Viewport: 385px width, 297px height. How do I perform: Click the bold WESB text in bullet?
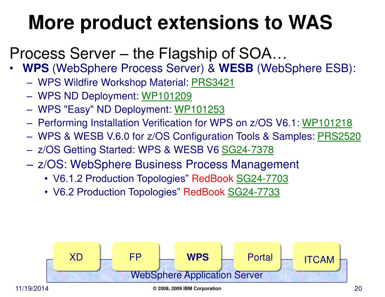pos(236,68)
